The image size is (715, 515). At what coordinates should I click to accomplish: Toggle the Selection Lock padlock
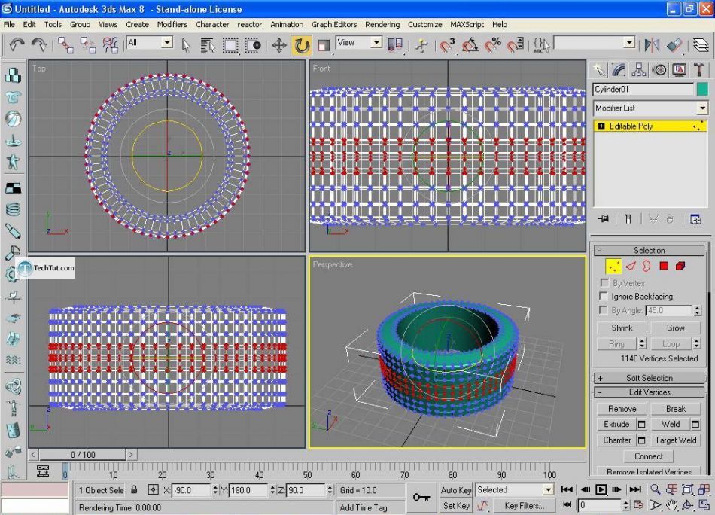[x=134, y=490]
